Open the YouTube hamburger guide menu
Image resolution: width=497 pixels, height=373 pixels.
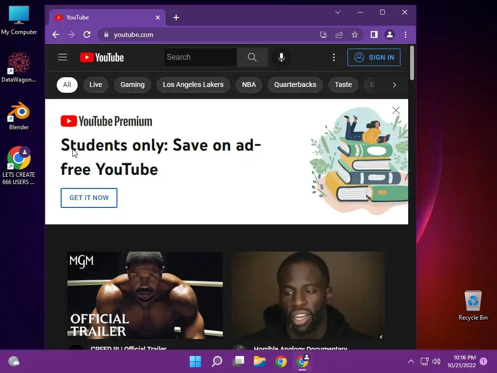63,57
